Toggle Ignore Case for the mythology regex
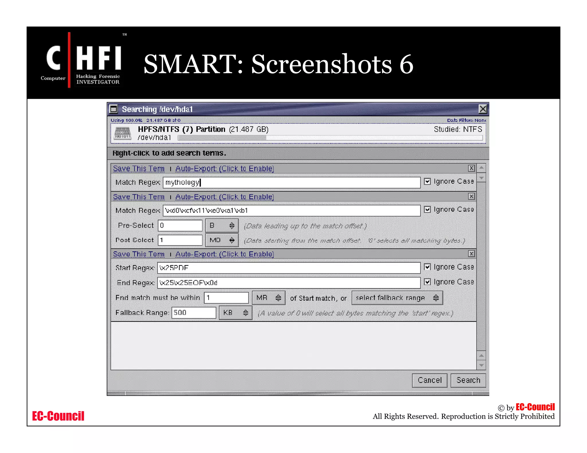The height and width of the screenshot is (453, 587). pyautogui.click(x=427, y=181)
